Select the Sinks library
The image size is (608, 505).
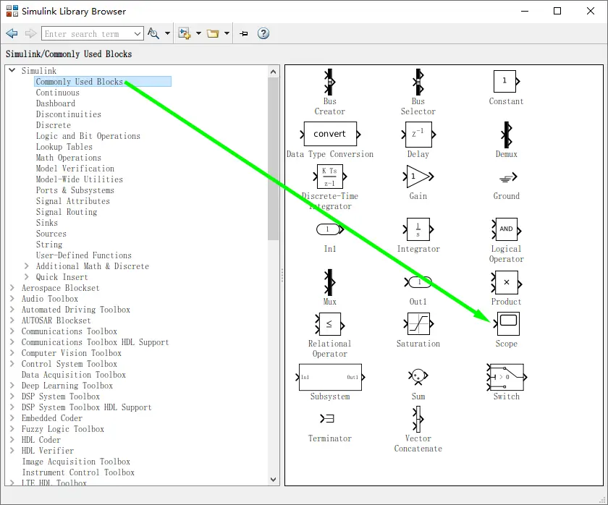click(47, 222)
